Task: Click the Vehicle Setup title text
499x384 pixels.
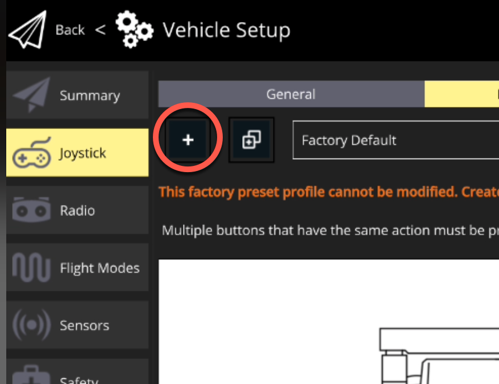Action: coord(226,30)
